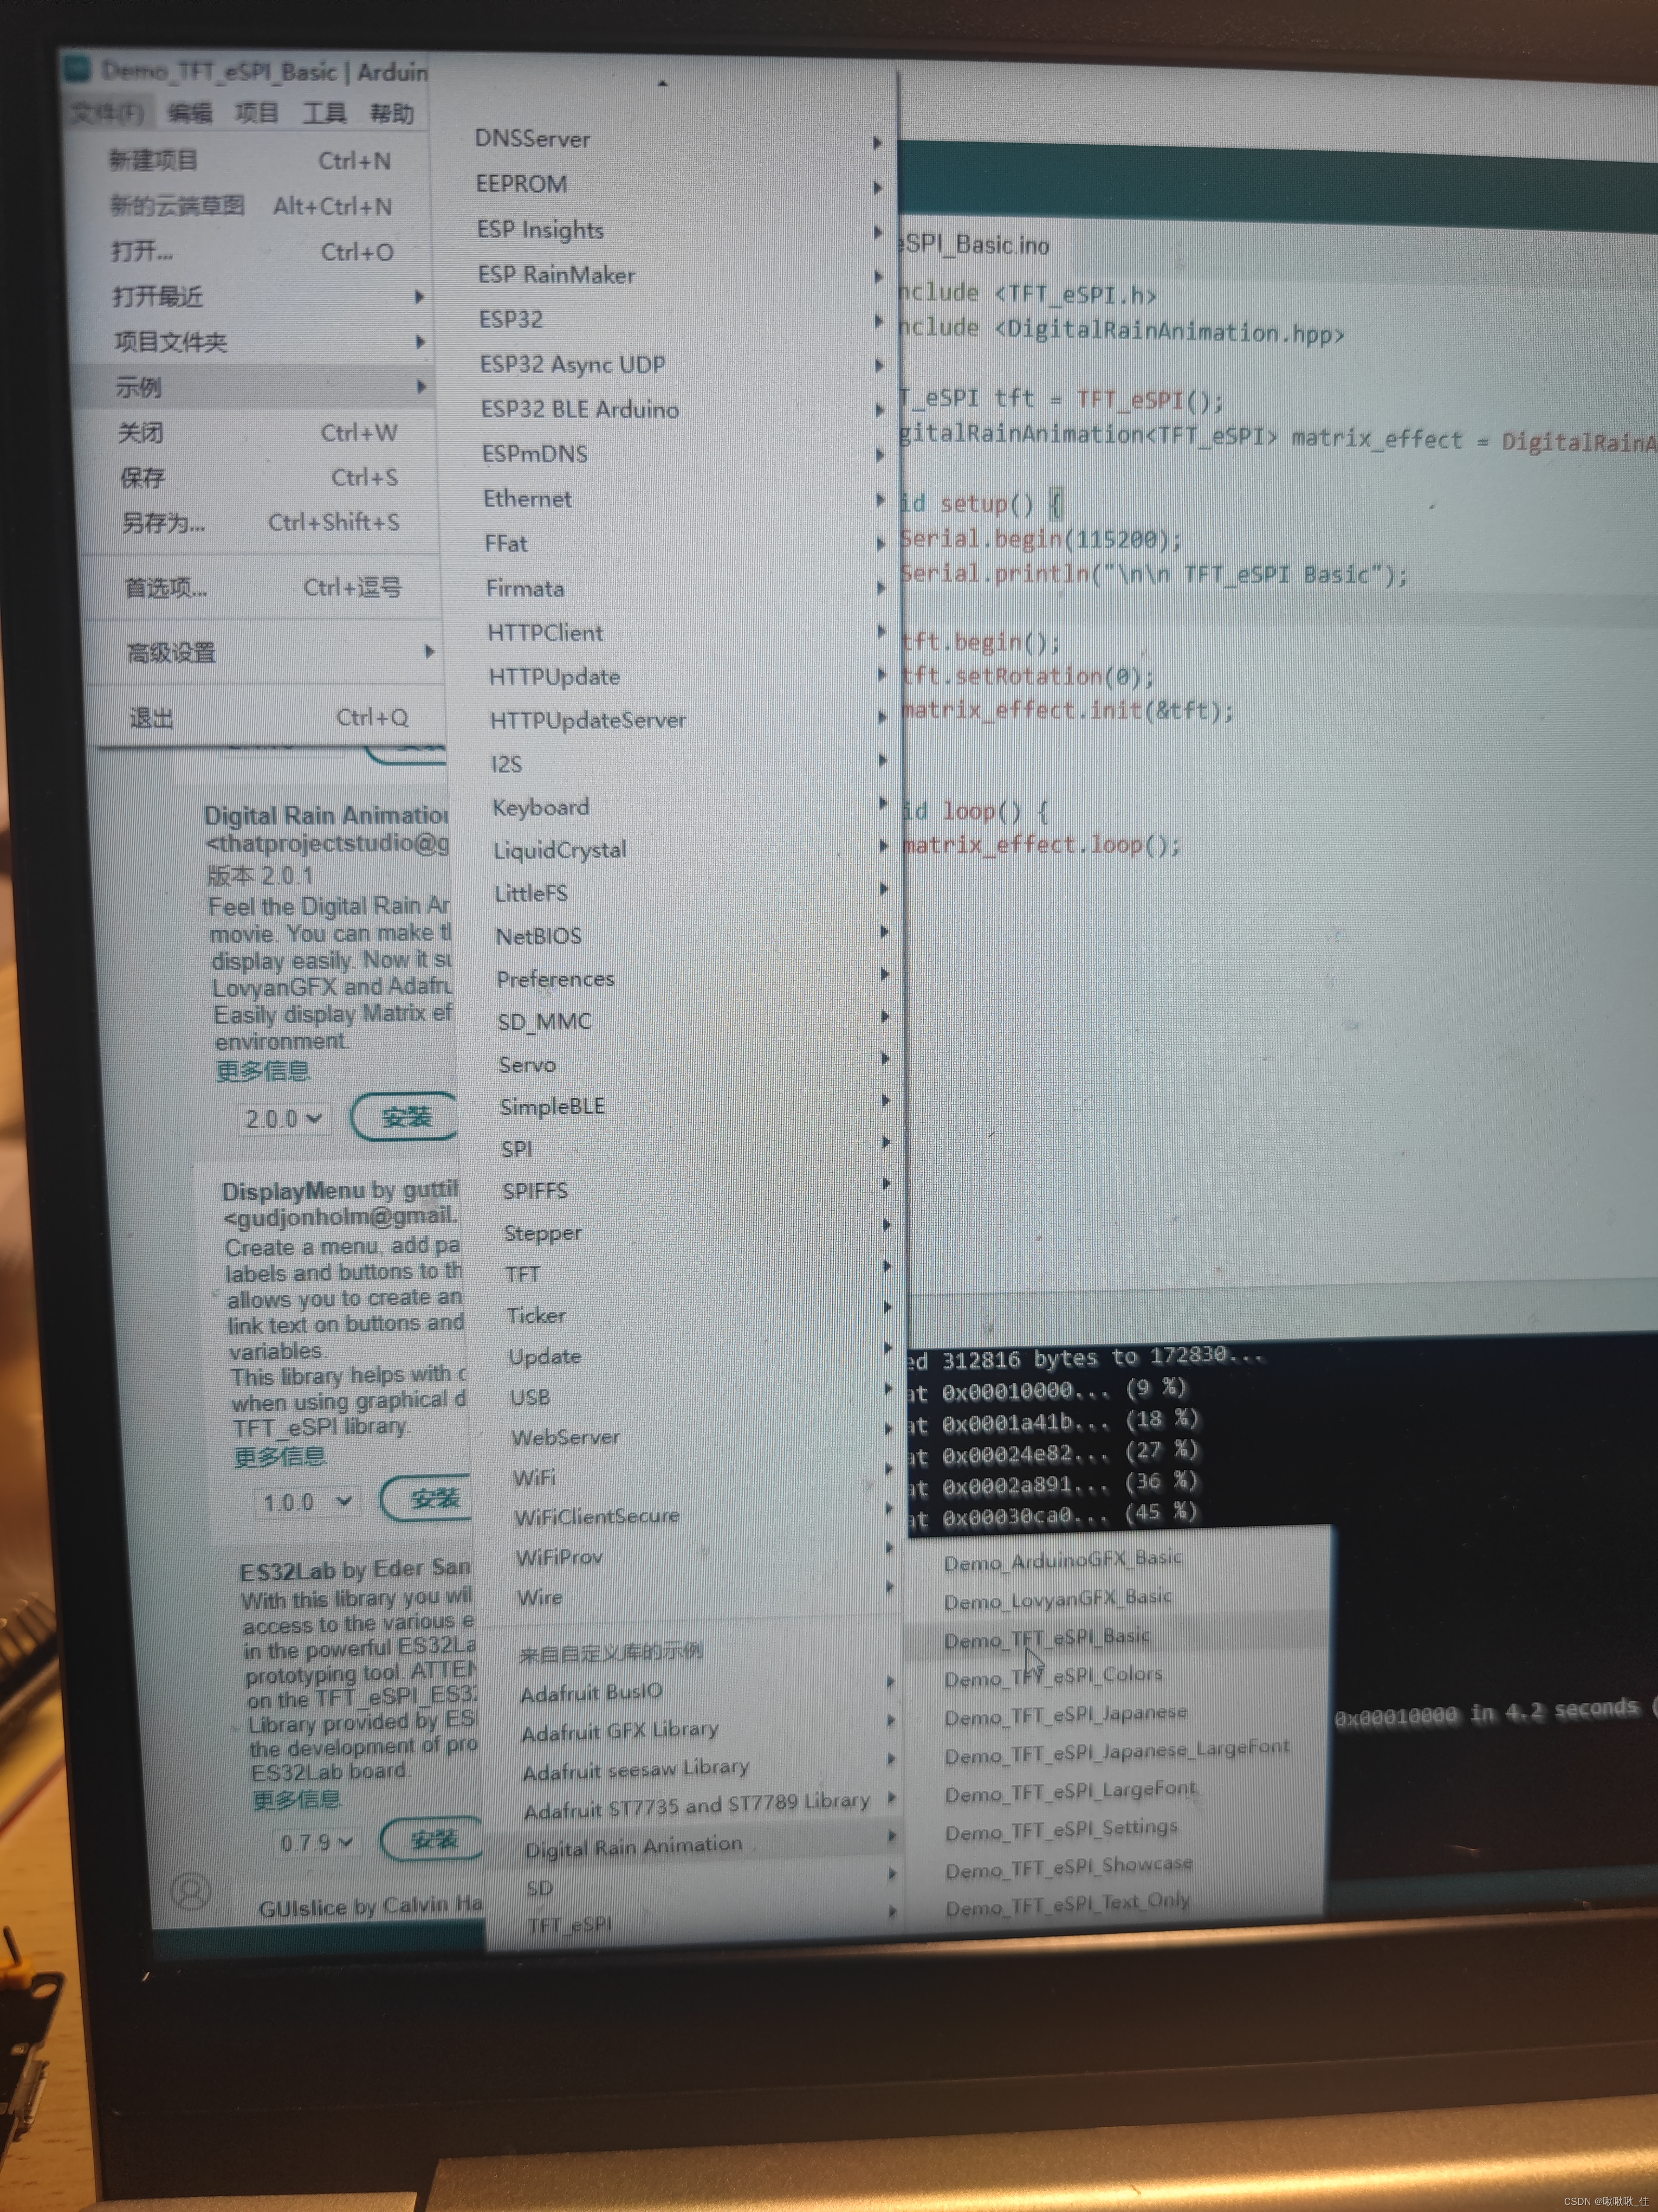This screenshot has height=2212, width=1658.
Task: Select 关闭 Ctrl+W entry
Action: [260, 432]
